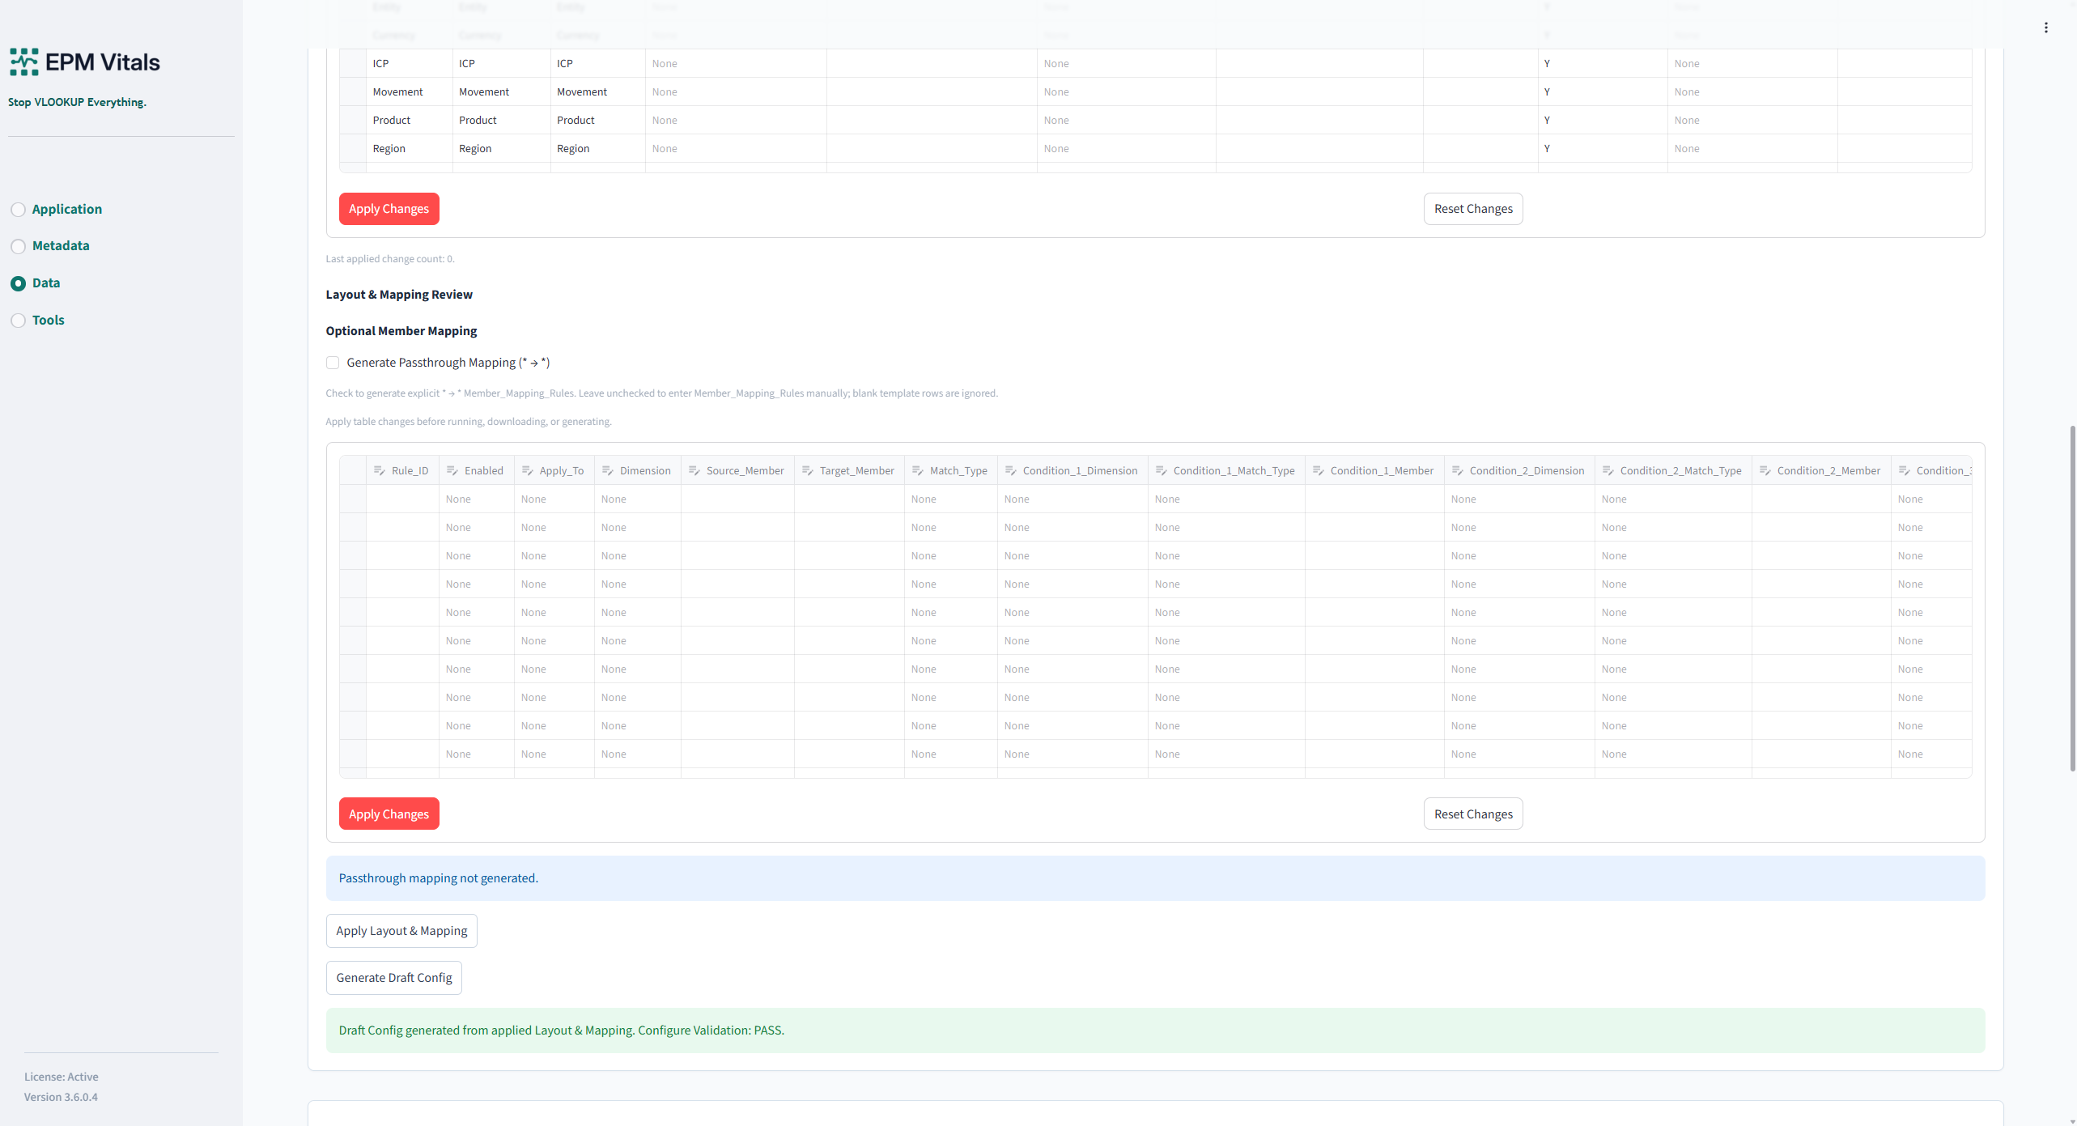
Task: Click the page vertical scrollbar thumb
Action: [2072, 598]
